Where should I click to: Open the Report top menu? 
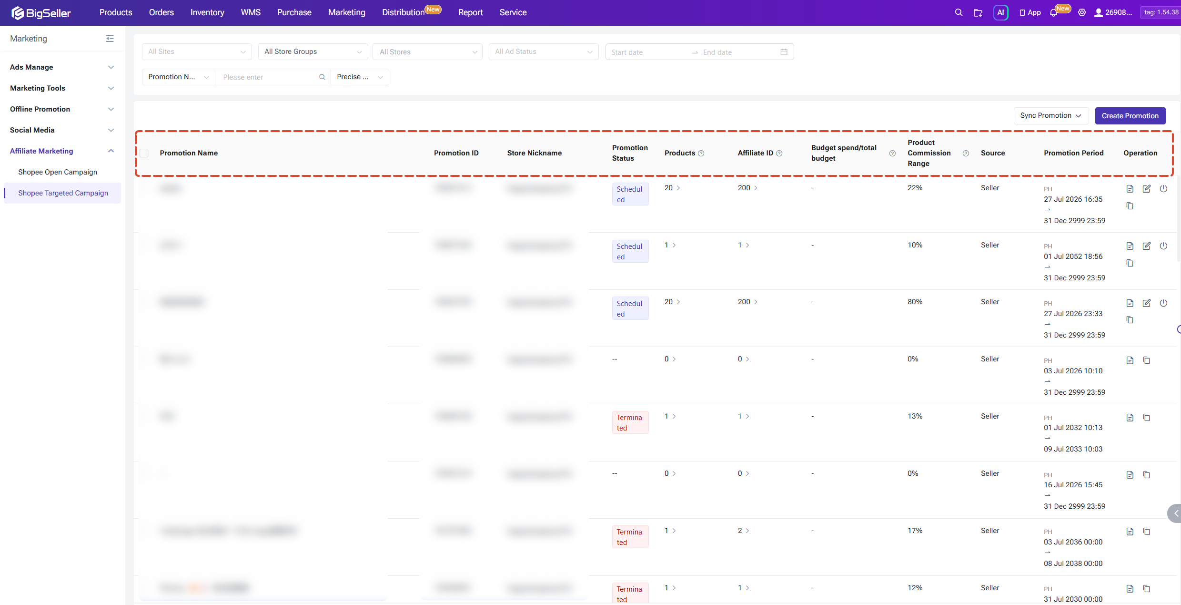click(x=471, y=12)
